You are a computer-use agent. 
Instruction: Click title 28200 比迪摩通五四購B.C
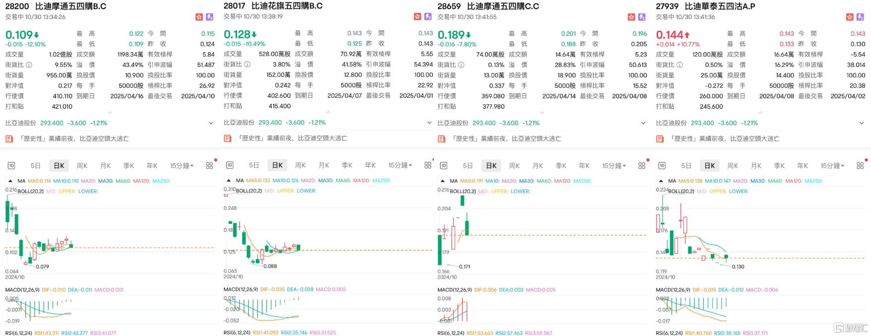tap(56, 6)
